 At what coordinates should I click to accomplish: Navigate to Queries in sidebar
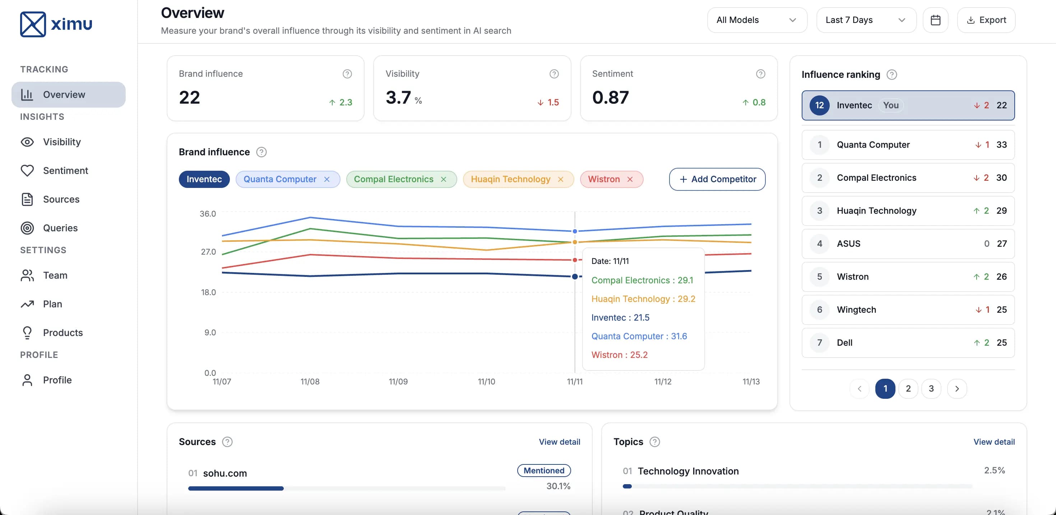coord(60,228)
